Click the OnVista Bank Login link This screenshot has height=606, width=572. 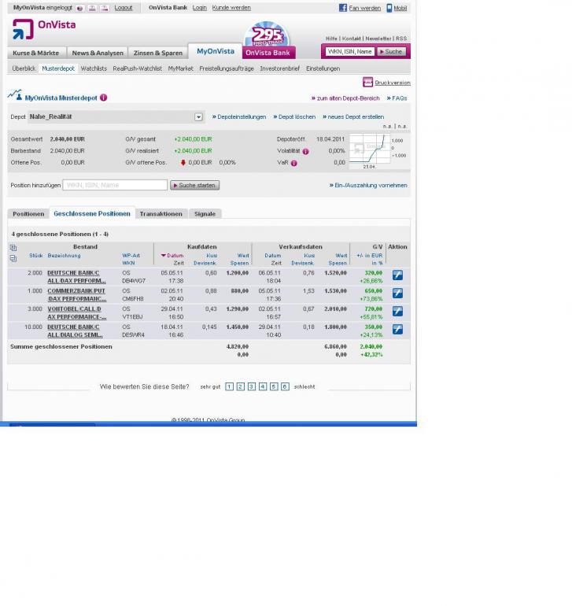point(199,8)
